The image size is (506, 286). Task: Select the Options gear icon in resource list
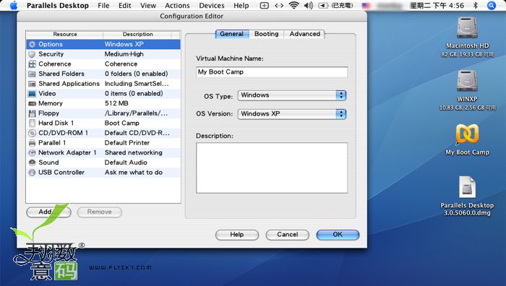pos(32,44)
